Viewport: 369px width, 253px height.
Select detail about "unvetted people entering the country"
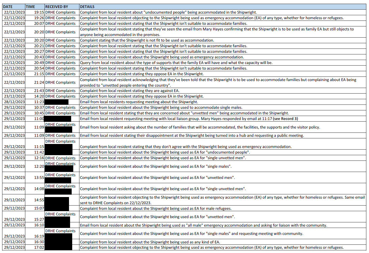(x=223, y=82)
